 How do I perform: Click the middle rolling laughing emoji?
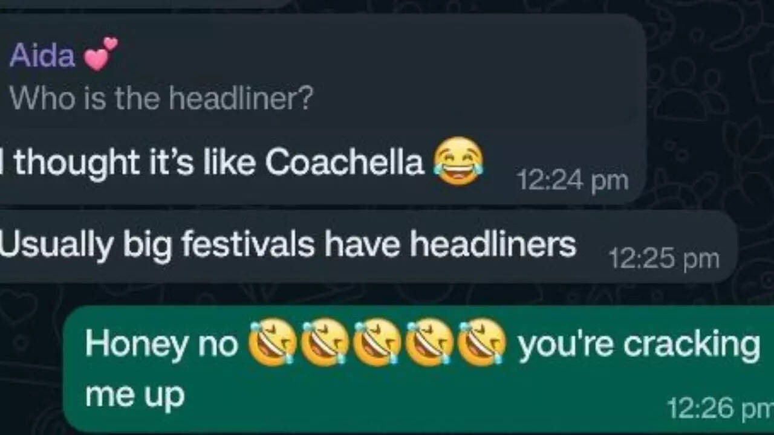tap(377, 343)
